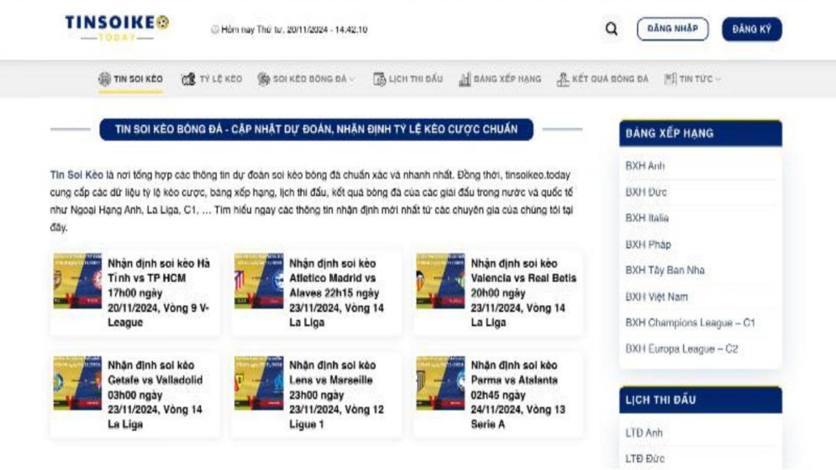Viewport: 836px width, 470px height.
Task: Open the LTĐ Anh schedule link
Action: 644,433
